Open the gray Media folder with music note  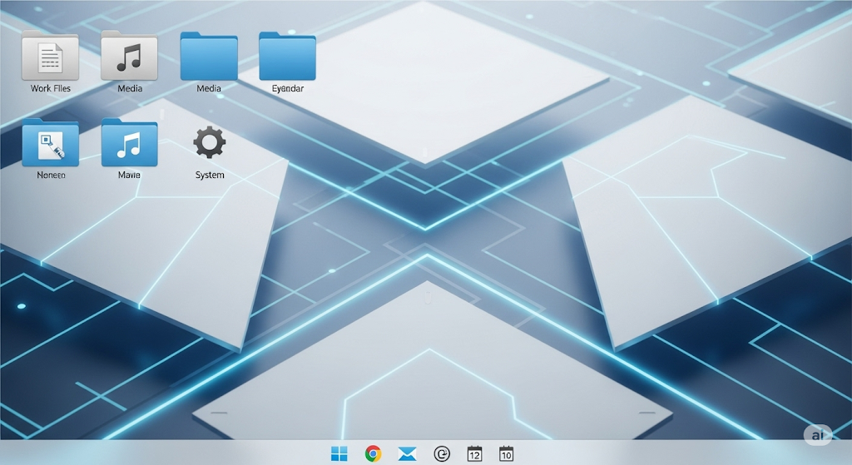[129, 56]
